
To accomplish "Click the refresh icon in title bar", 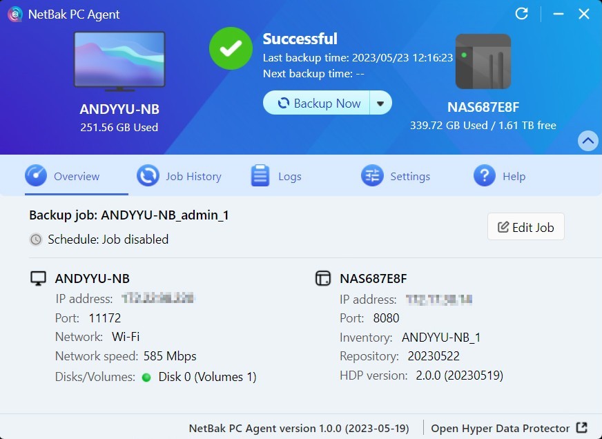I will (x=522, y=14).
